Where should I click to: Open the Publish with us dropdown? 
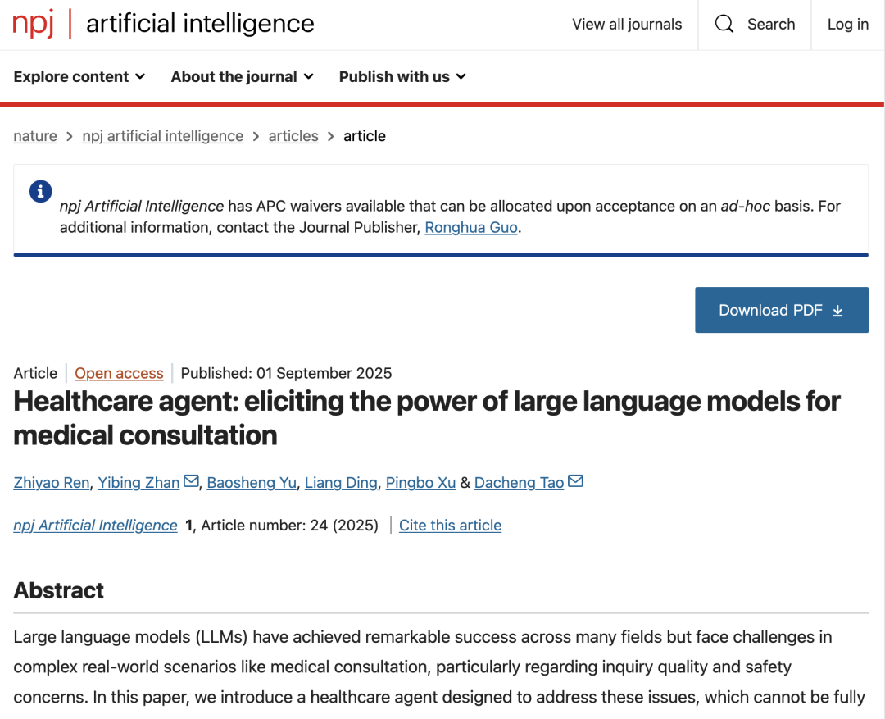[402, 76]
